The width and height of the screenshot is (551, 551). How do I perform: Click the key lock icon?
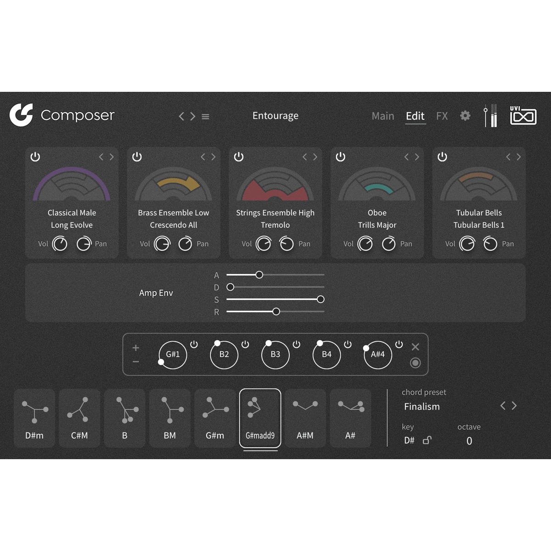coord(427,440)
